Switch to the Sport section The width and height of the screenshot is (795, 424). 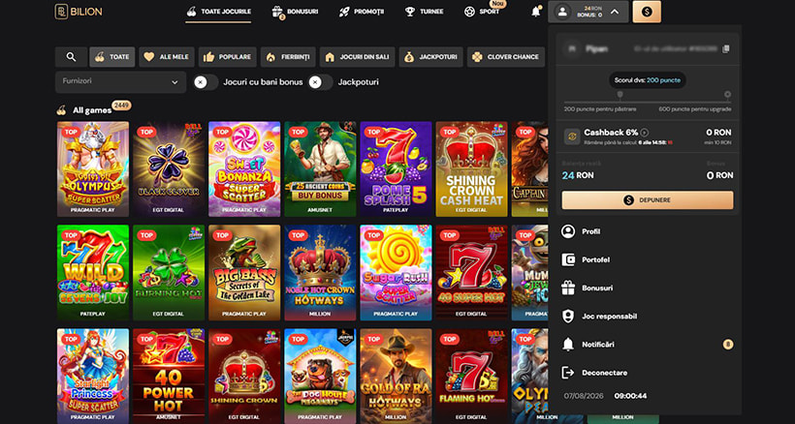[482, 12]
